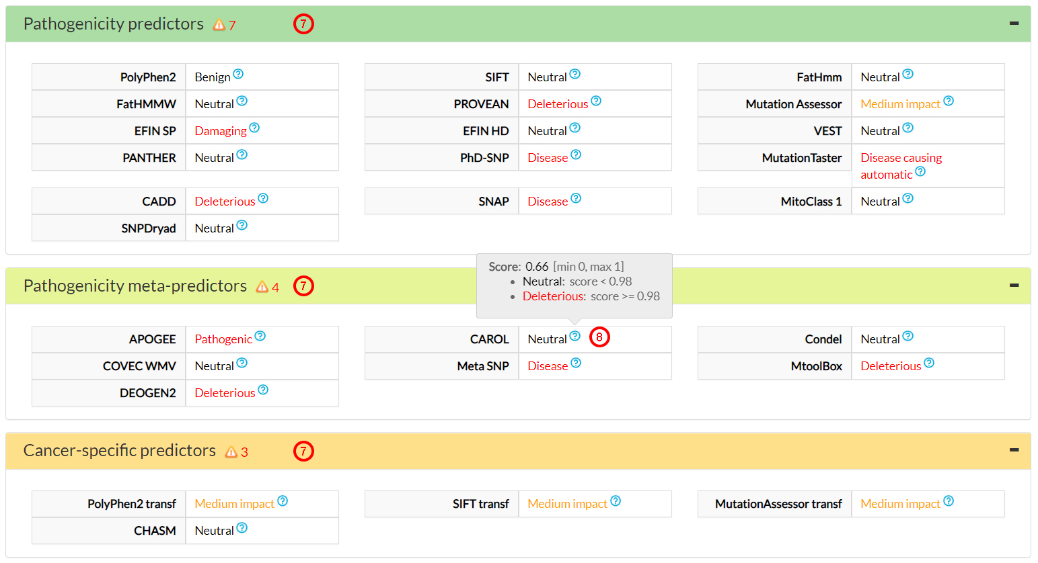Click the DEOGEN2 predictor label cell
This screenshot has width=1038, height=563.
tap(109, 393)
